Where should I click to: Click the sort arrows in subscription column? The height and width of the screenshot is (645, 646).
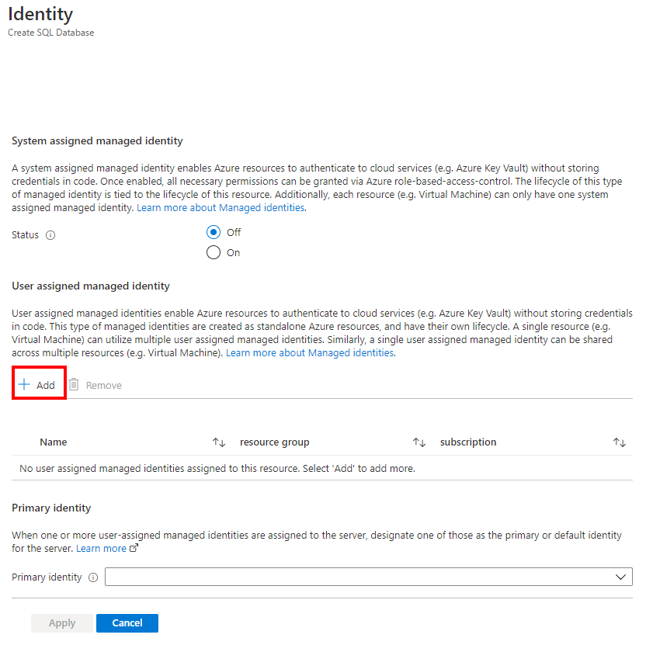(620, 442)
